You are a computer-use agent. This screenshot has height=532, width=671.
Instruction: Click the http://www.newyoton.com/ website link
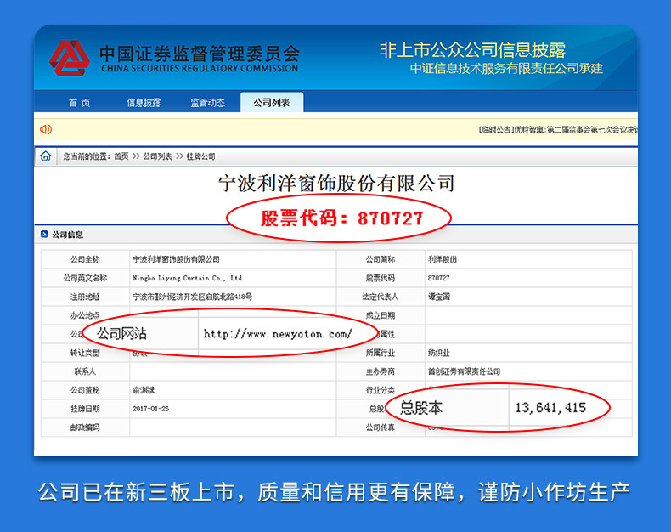[x=278, y=334]
